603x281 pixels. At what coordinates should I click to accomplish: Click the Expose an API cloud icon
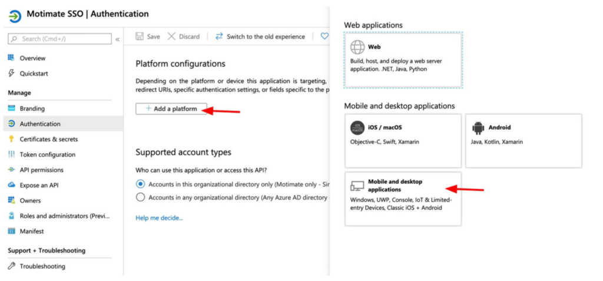11,185
